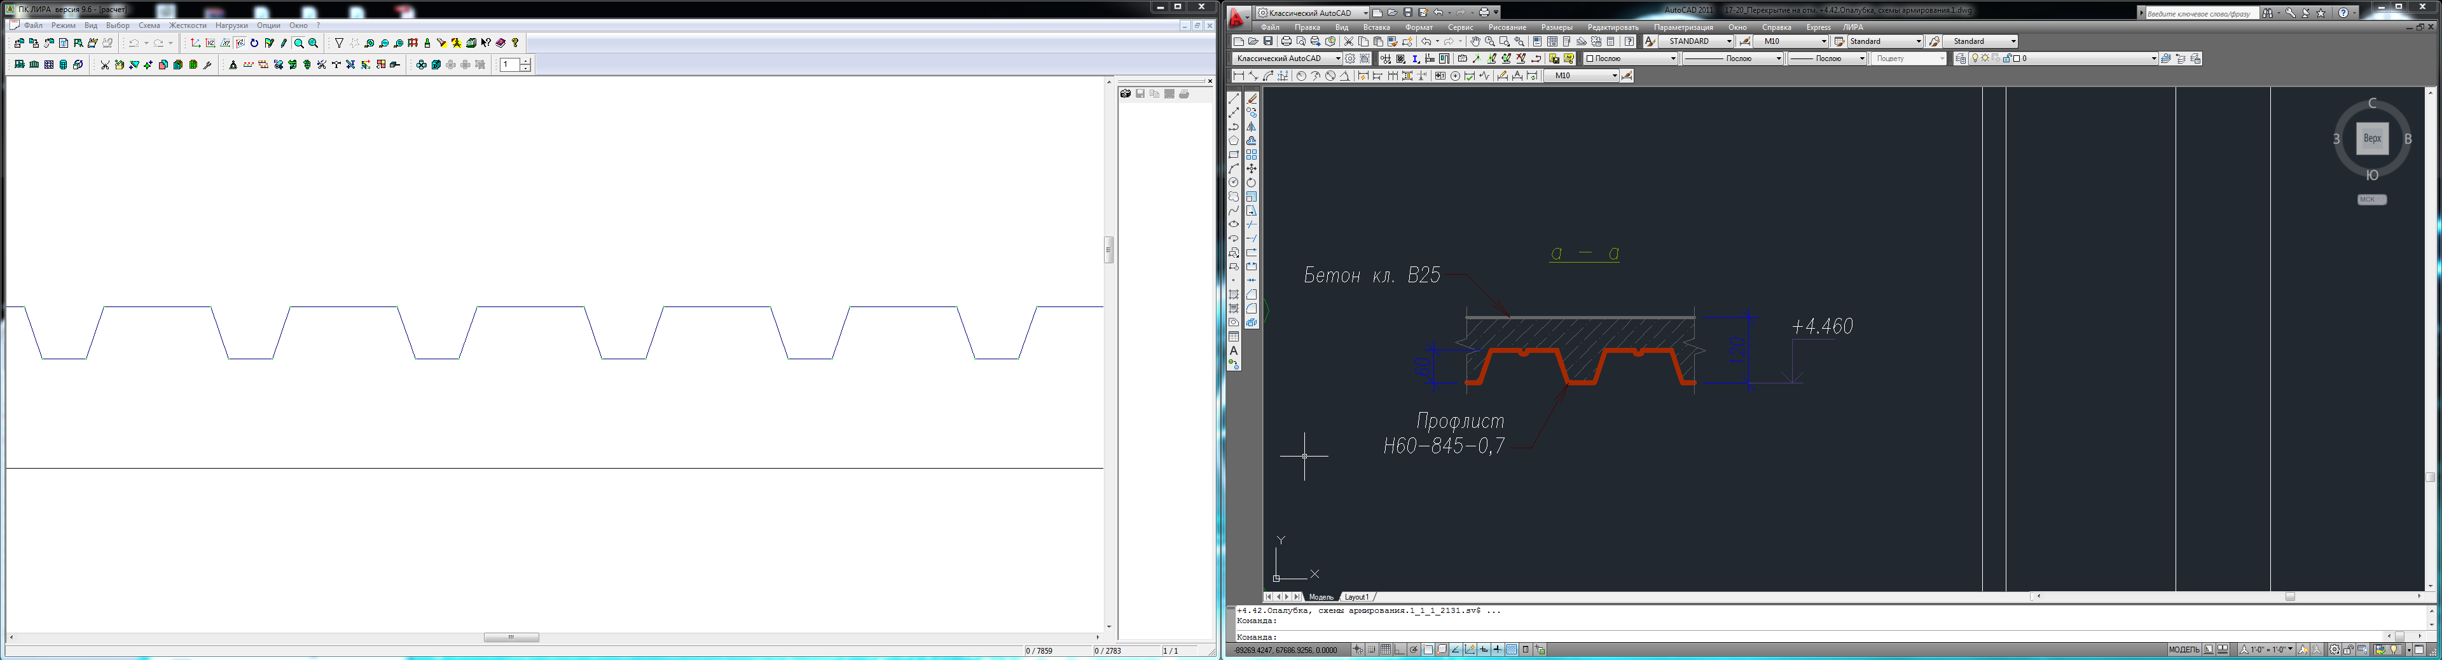Screen dimensions: 2442x660
Task: Toggle polar tracking in AutoCAD status bar
Action: (1414, 650)
